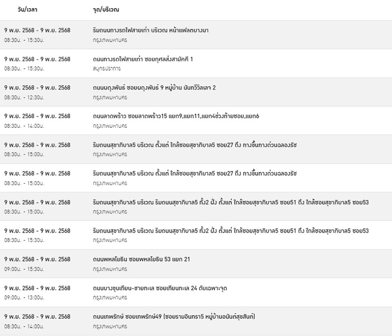This screenshot has height=336, width=392.
Task: Click the date beside the ซอยลาดพร้าว15 row
Action: coord(37,117)
